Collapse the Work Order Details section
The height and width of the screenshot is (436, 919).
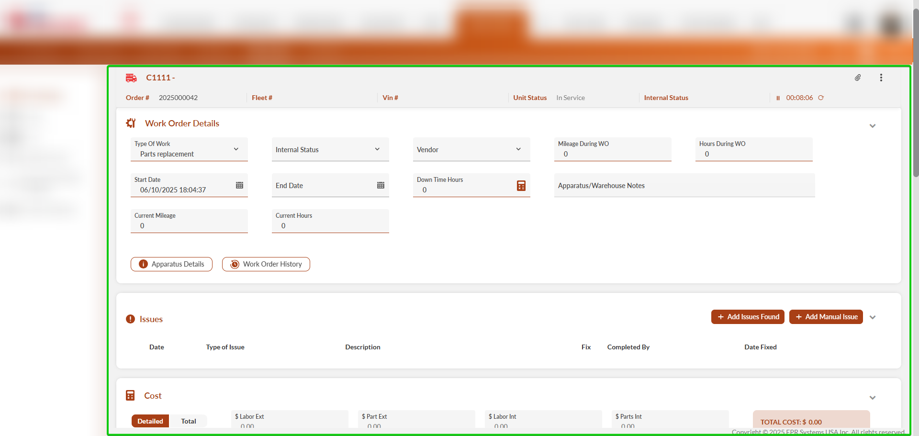[872, 126]
